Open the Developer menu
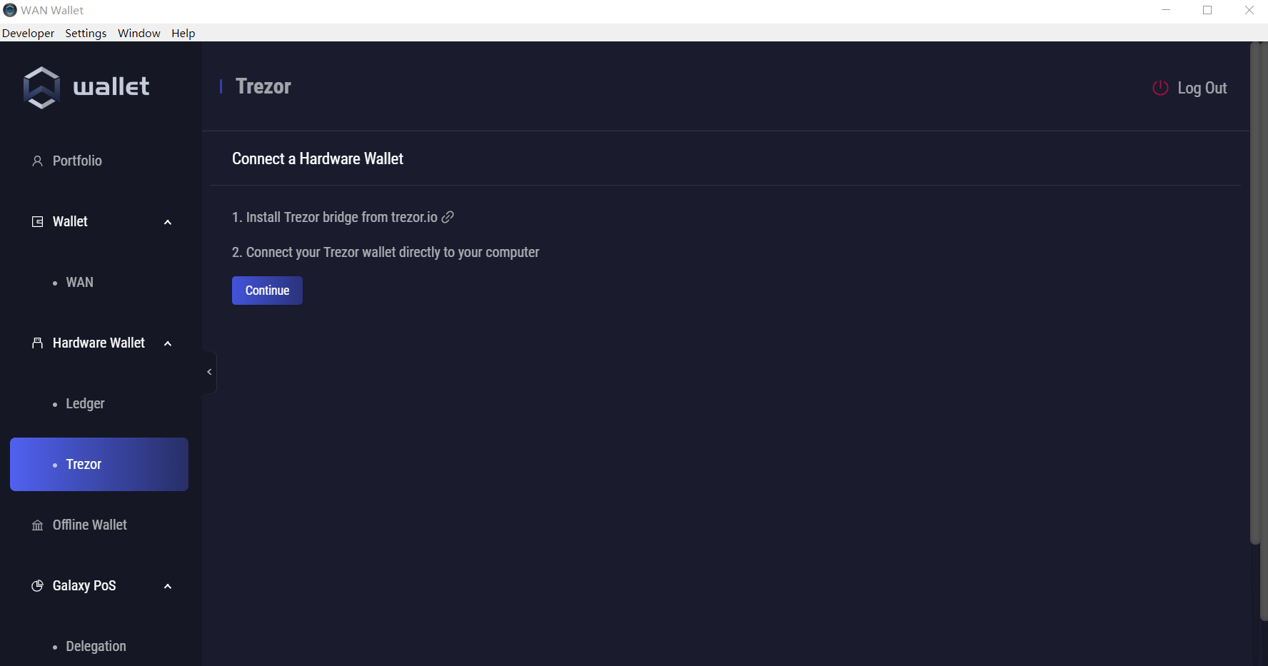Screen dimensions: 1268x666 (29, 33)
